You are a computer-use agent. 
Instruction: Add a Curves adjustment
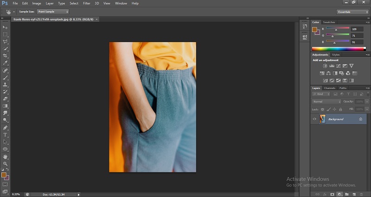pos(339,66)
